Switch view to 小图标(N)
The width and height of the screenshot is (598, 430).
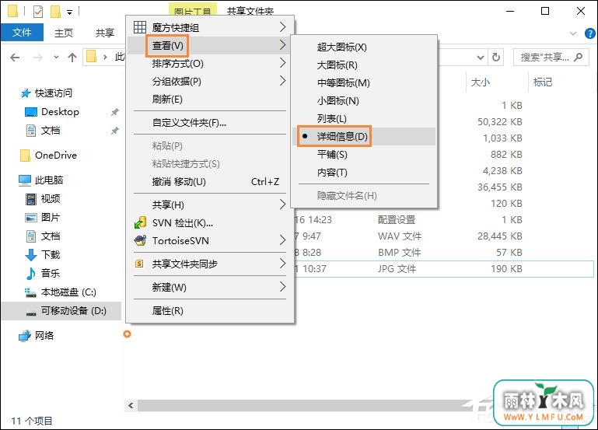click(364, 101)
